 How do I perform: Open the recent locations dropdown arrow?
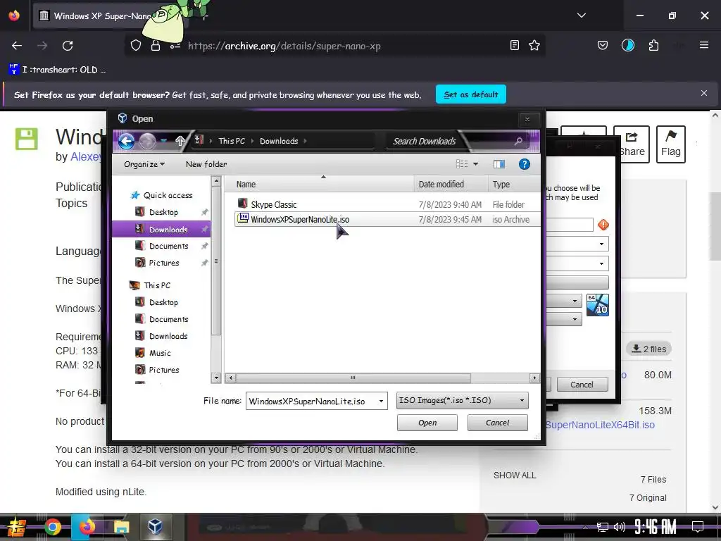[163, 141]
